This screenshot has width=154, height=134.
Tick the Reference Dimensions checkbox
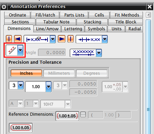click(x=83, y=114)
